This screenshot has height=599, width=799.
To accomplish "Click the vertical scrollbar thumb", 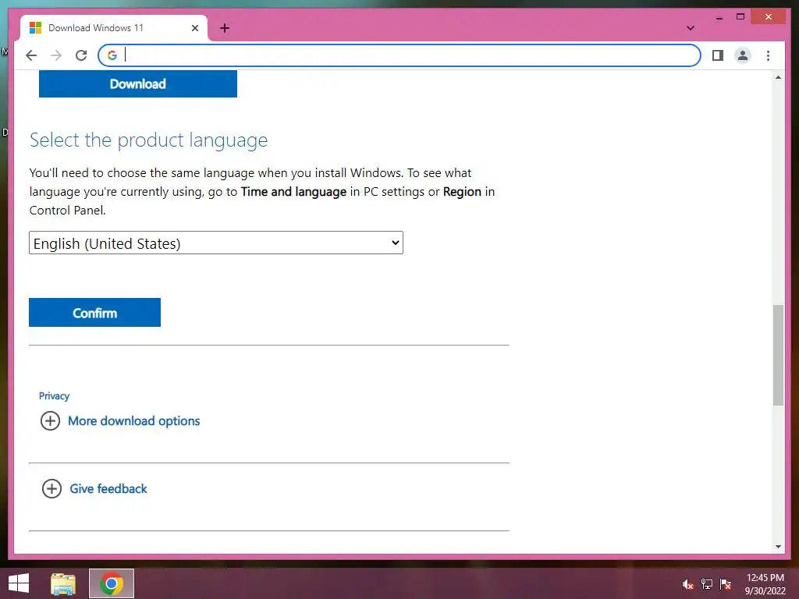I will (778, 355).
